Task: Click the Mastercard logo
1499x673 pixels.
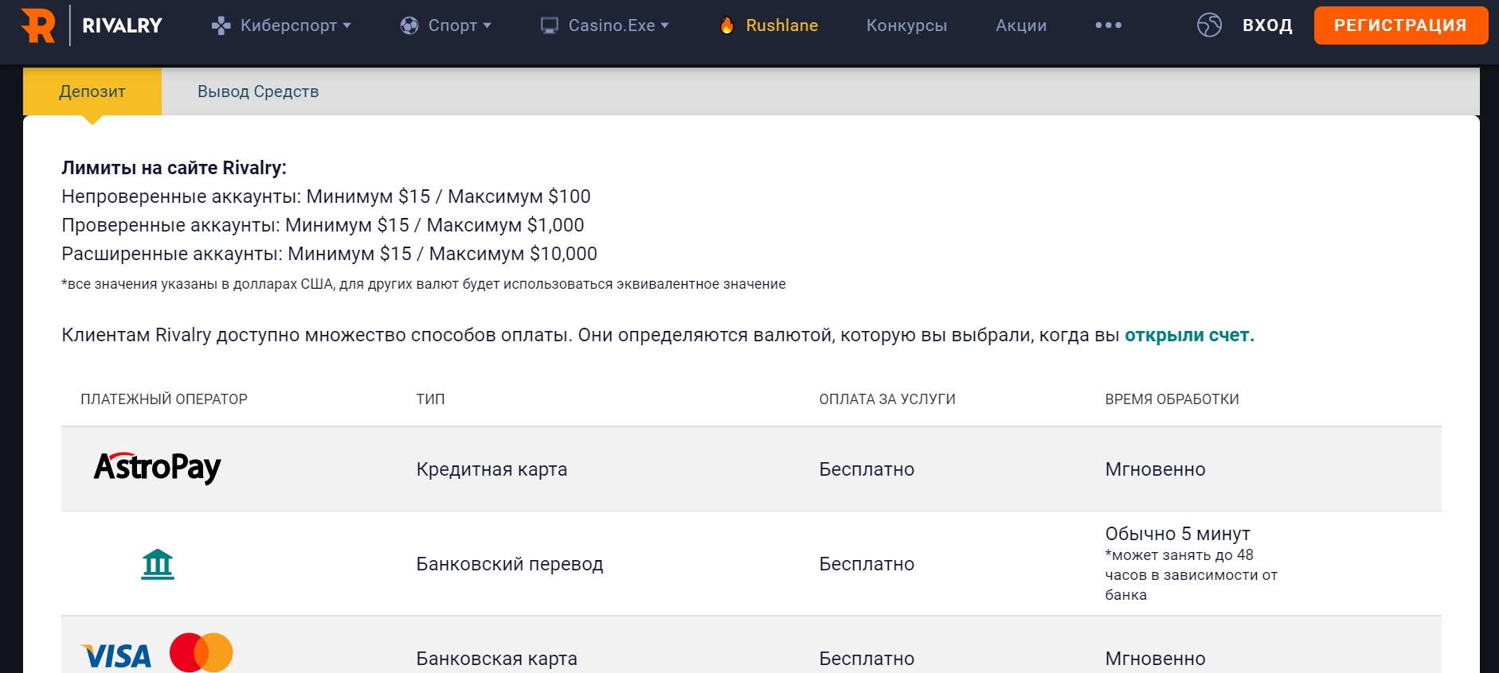Action: point(202,653)
